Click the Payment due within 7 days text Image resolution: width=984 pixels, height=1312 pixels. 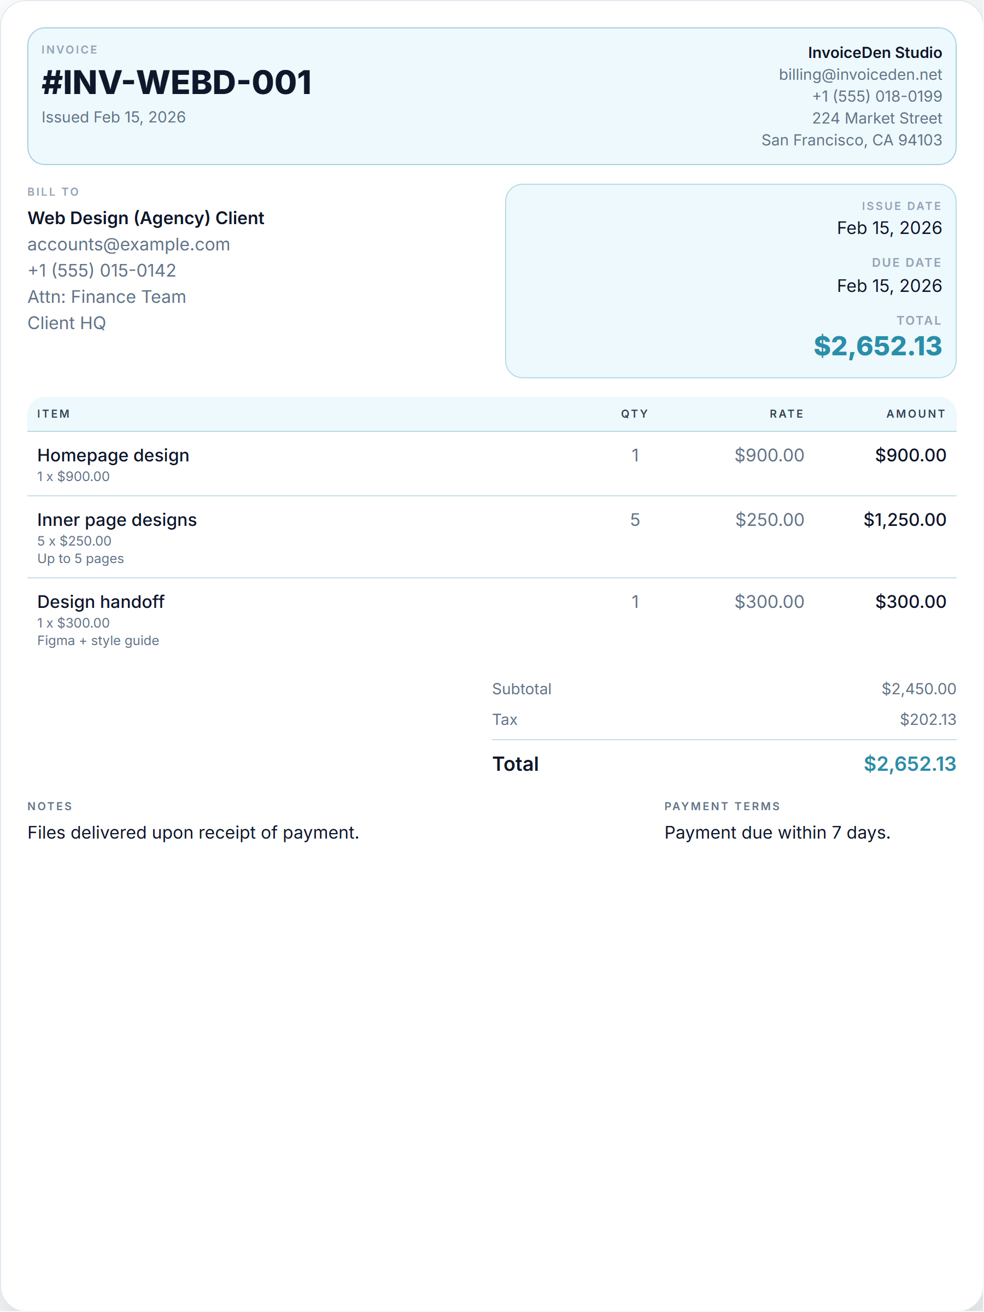pyautogui.click(x=777, y=833)
